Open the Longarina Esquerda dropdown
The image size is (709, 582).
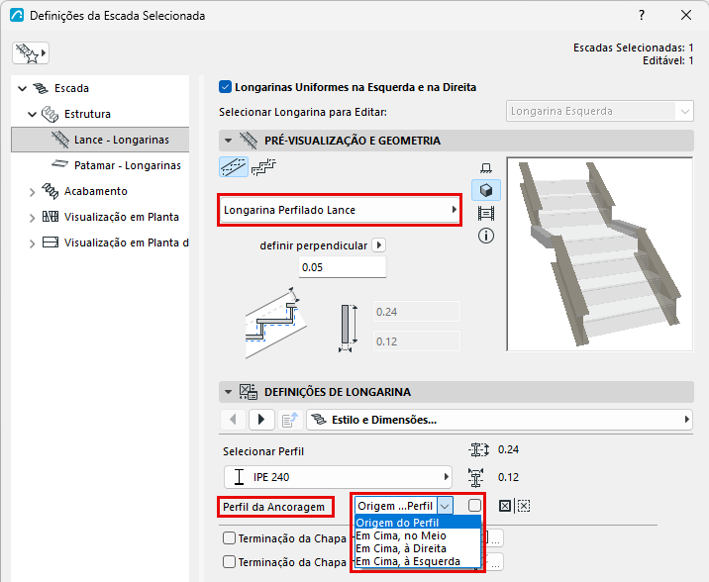(599, 111)
